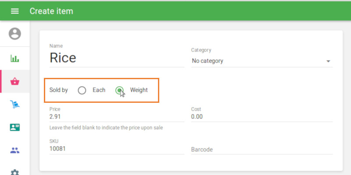Click the Create item header title
351x175 pixels.
(x=51, y=11)
